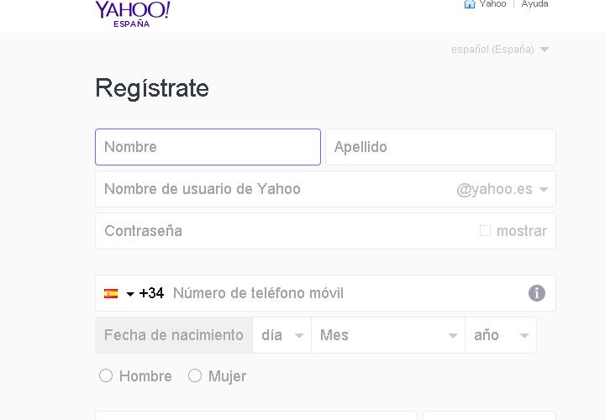
Task: Open the Ayuda help link
Action: [x=534, y=4]
